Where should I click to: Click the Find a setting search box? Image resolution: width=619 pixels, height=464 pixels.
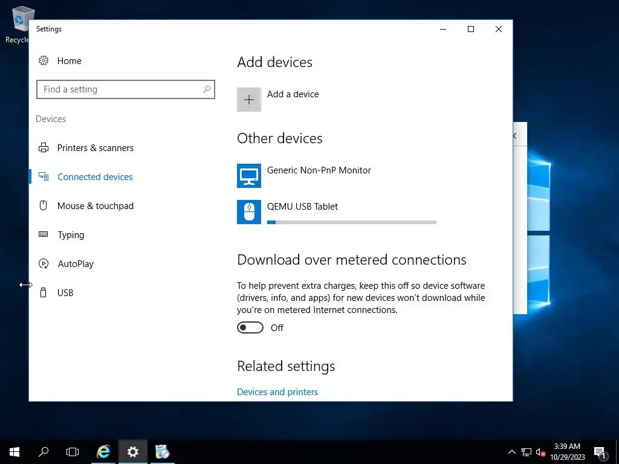(126, 89)
